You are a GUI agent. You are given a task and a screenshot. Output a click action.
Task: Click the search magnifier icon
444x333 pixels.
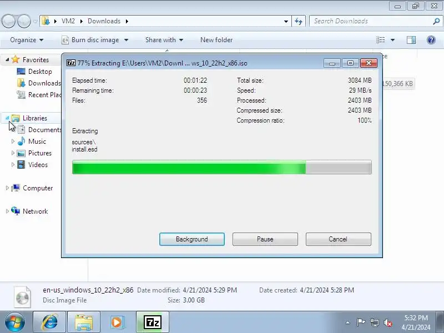pos(436,21)
